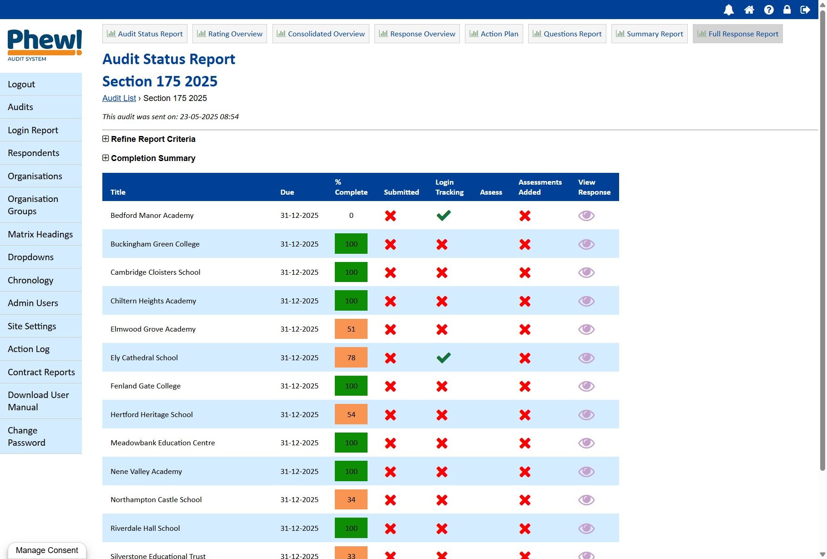Sort table by % Complete column header
This screenshot has height=559, width=827.
coord(351,187)
